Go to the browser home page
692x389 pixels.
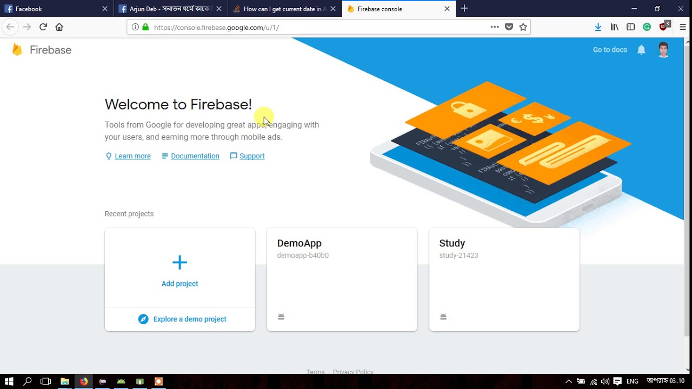pos(59,27)
